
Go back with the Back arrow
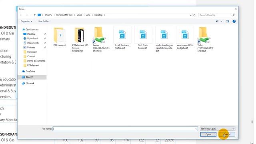pos(21,15)
